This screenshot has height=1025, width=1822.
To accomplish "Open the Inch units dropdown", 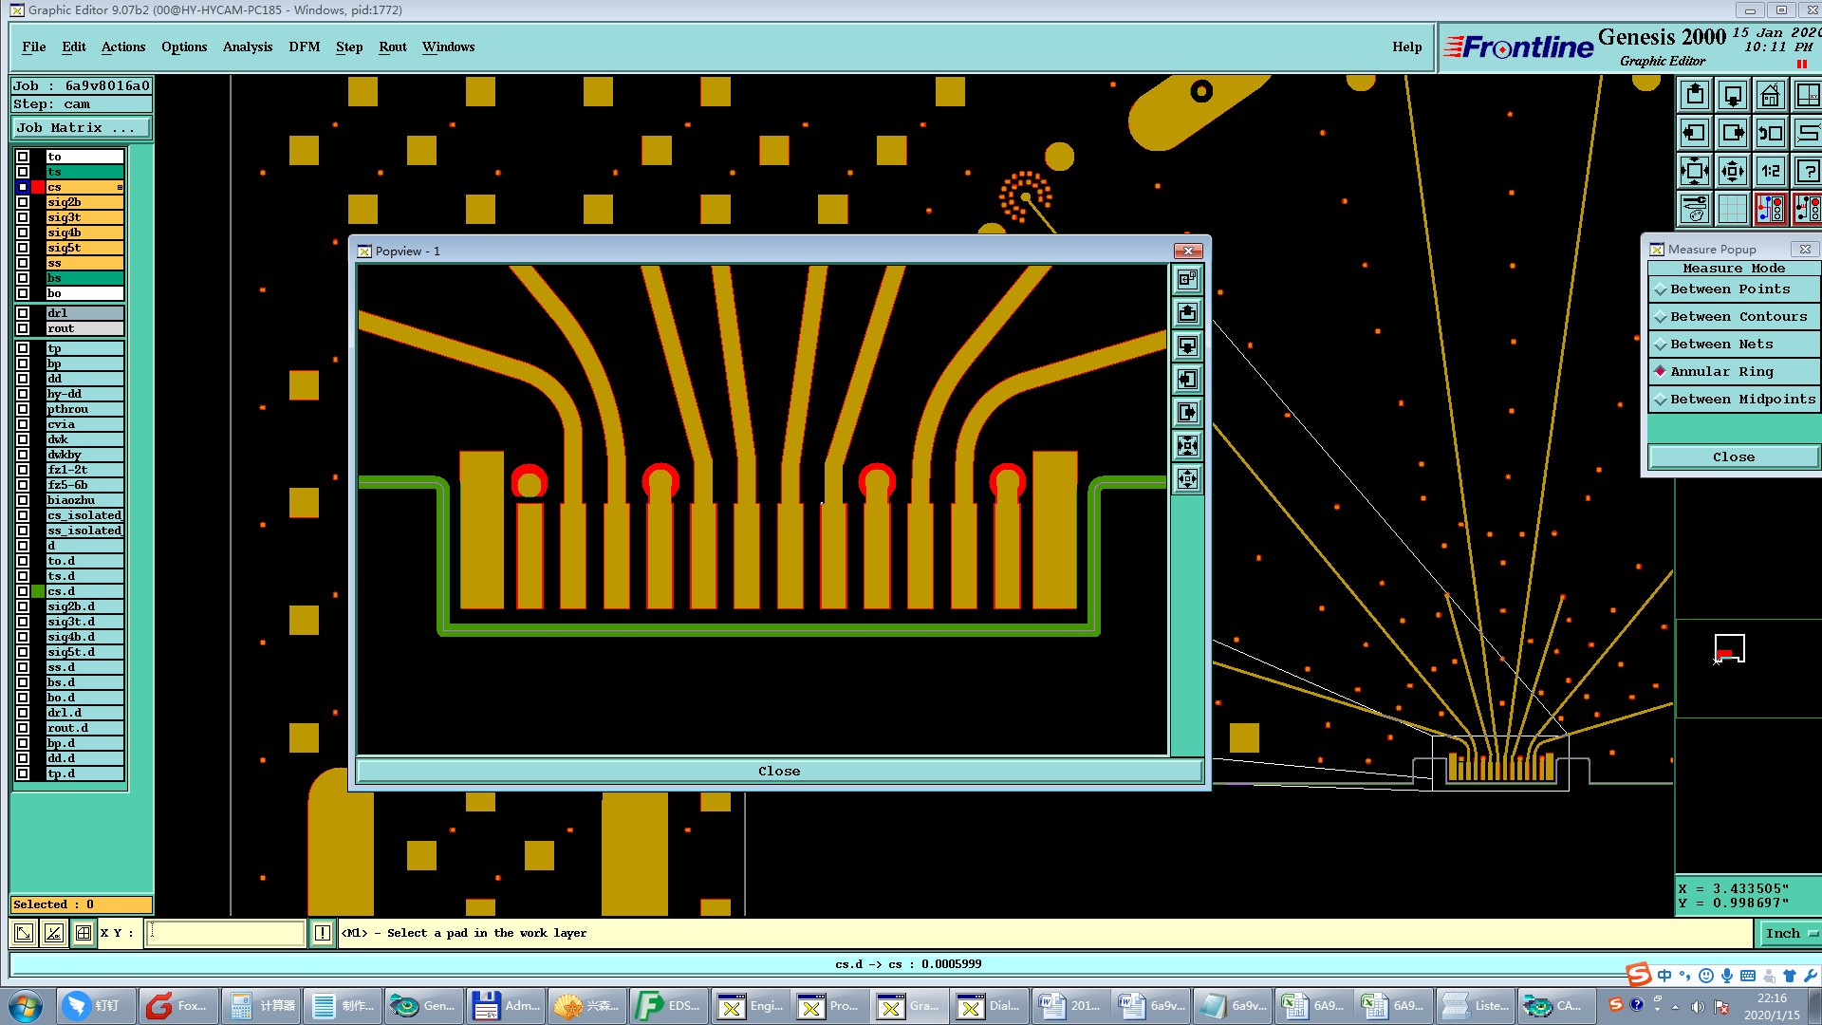I will tap(1789, 934).
